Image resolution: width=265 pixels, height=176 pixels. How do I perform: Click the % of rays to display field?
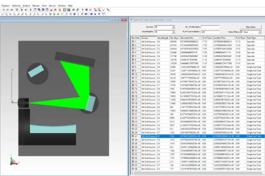pyautogui.click(x=210, y=32)
